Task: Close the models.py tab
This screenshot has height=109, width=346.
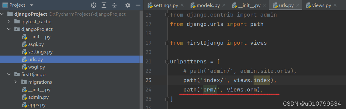Action: tap(224, 5)
